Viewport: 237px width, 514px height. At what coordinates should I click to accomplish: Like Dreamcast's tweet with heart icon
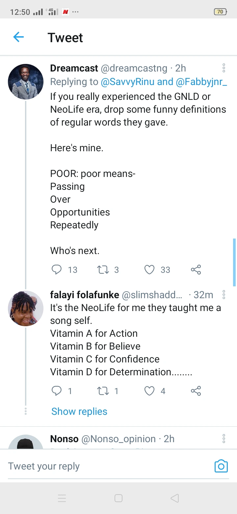149,270
